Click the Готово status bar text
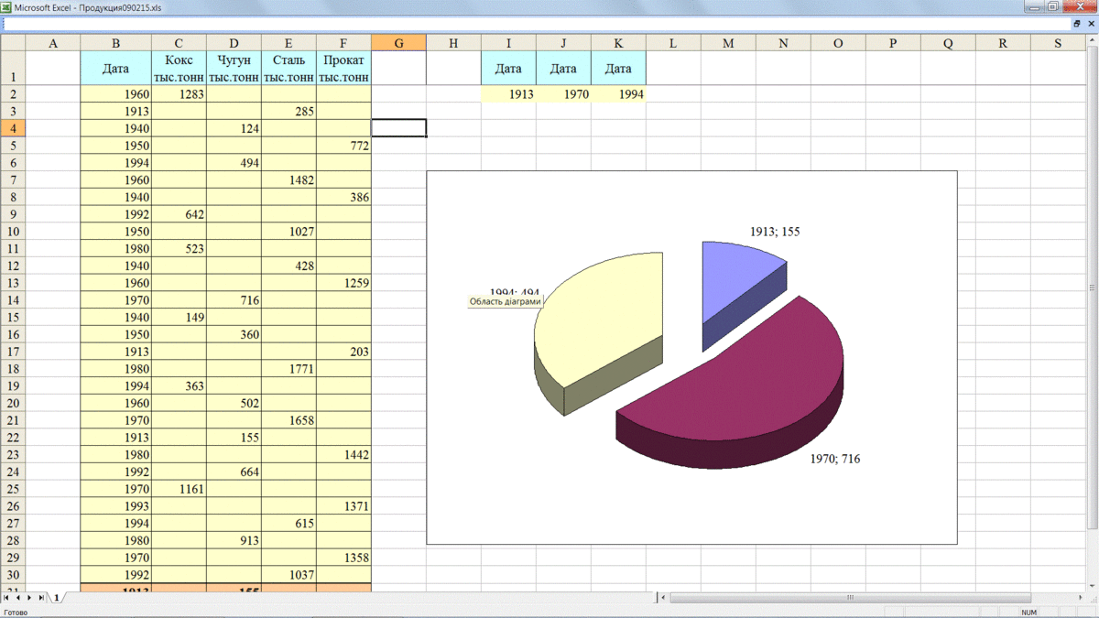This screenshot has height=618, width=1099. tap(16, 612)
